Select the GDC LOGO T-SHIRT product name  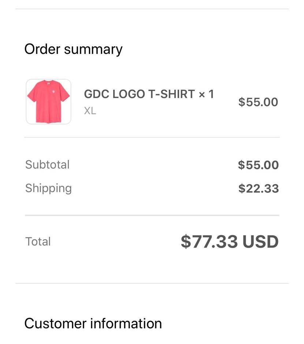139,94
